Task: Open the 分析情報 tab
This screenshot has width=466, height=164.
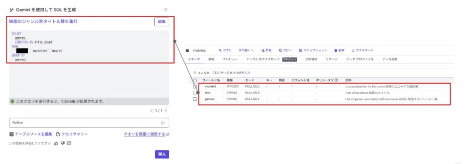Action: point(311,60)
